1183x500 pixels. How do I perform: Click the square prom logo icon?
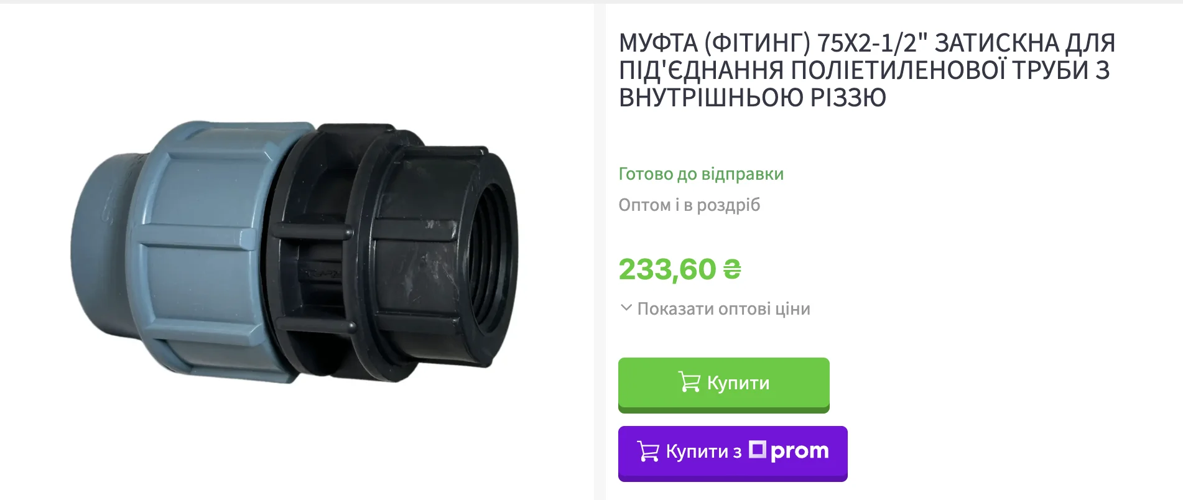point(757,449)
